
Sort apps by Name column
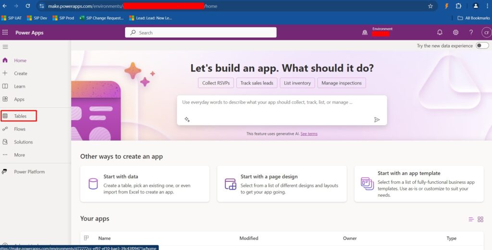coord(104,238)
